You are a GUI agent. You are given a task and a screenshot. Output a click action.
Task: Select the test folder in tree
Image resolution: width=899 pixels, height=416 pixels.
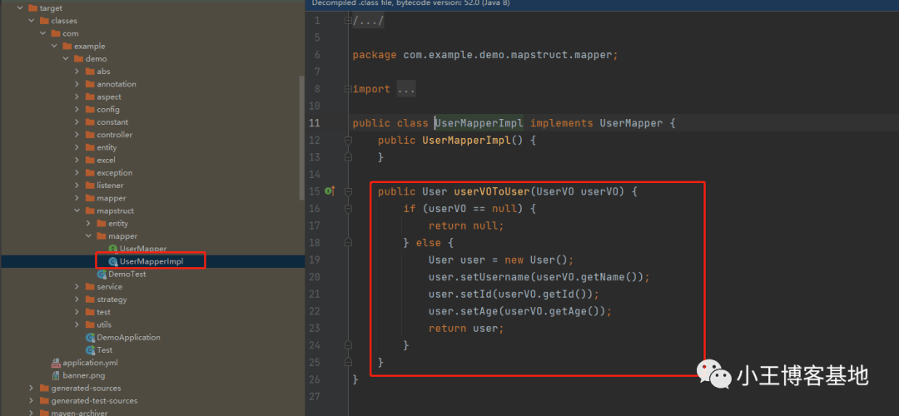[x=104, y=312]
